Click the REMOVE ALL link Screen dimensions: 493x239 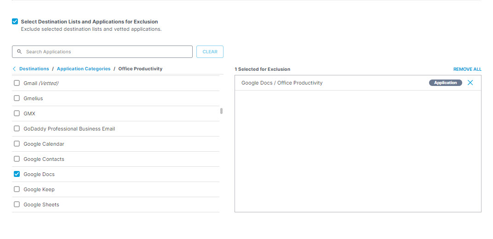click(x=467, y=69)
